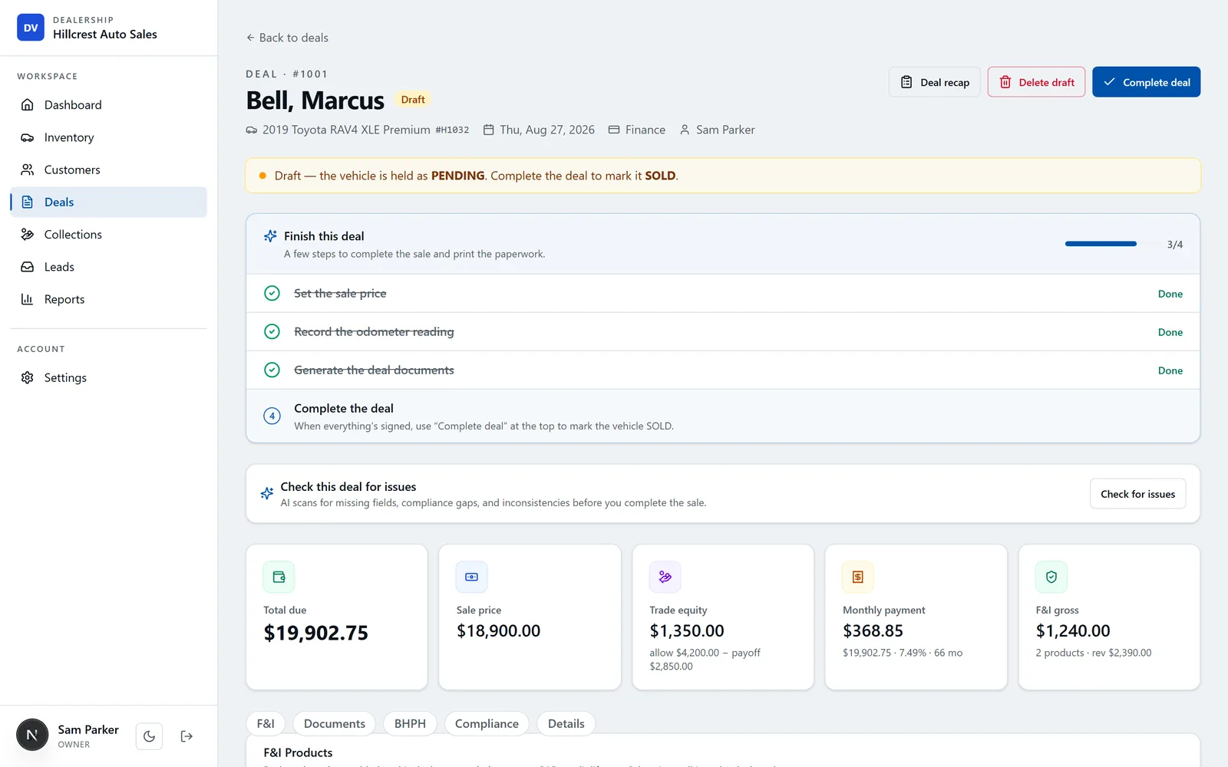This screenshot has width=1228, height=767.
Task: Select Deals in sidebar
Action: (108, 202)
